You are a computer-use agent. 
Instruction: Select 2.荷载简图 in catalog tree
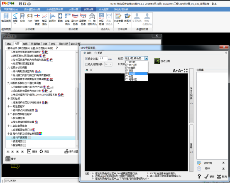point(17,141)
